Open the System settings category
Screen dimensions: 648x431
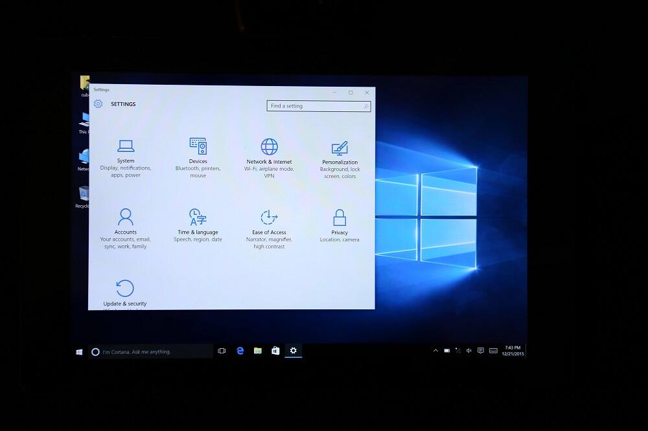coord(126,159)
